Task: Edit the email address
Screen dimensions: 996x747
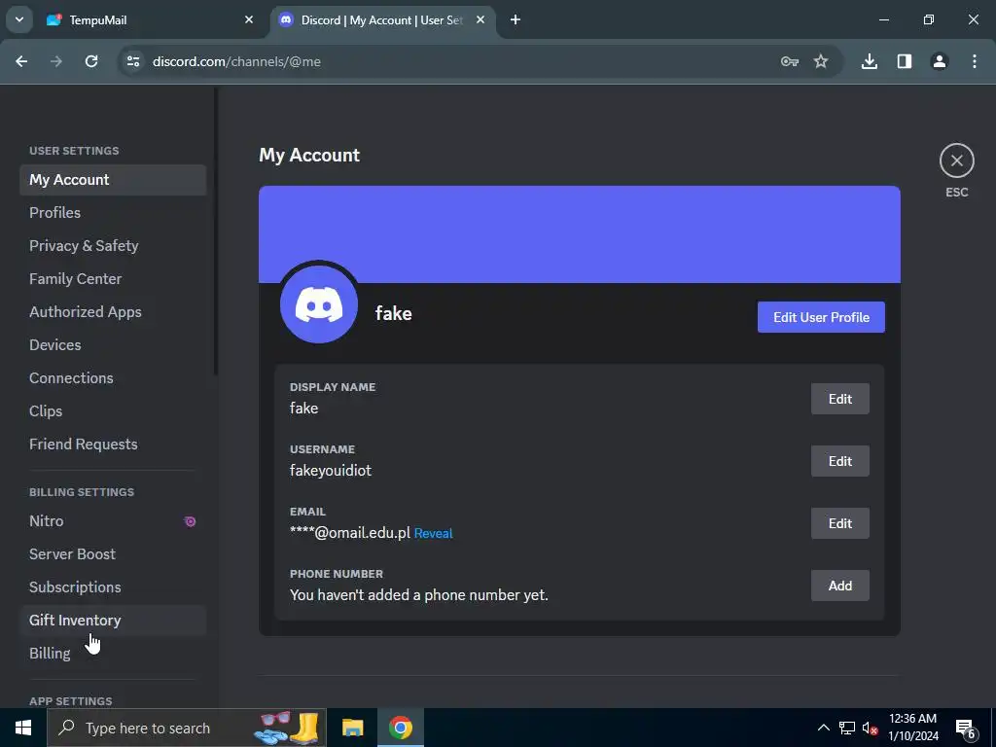Action: coord(839,523)
